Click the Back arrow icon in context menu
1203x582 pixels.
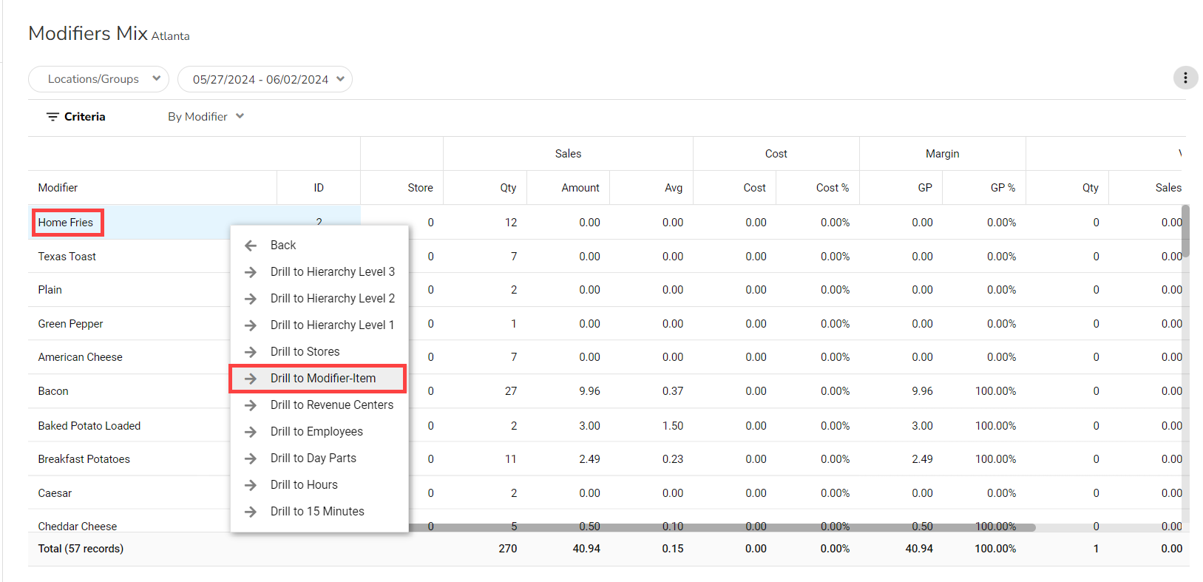tap(251, 246)
